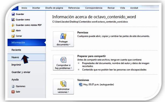This screenshot has height=102, width=165.
Task: Click the Comprobar checklist document icon
Action: (63, 60)
